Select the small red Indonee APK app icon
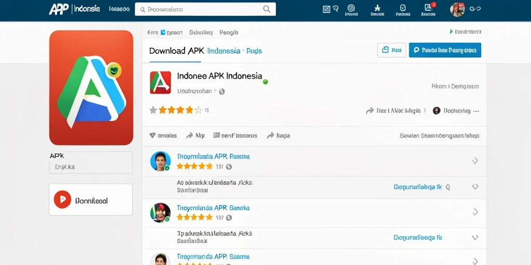 tap(160, 82)
